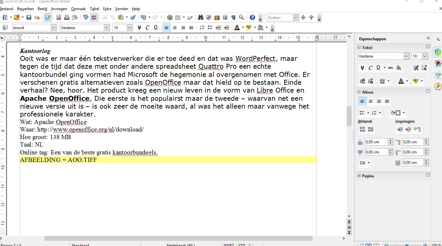
Task: Open the Navigator compass icon in the sidebar
Action: 438,86
